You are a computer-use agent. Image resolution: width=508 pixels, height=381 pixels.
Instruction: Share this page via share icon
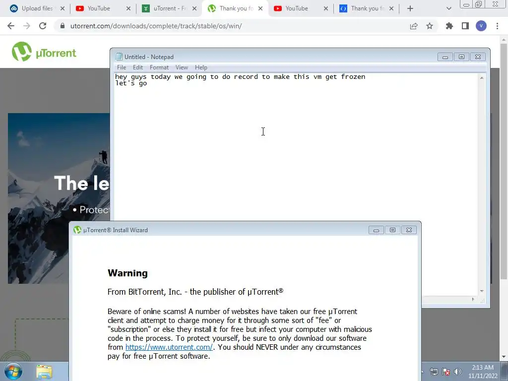tap(414, 26)
